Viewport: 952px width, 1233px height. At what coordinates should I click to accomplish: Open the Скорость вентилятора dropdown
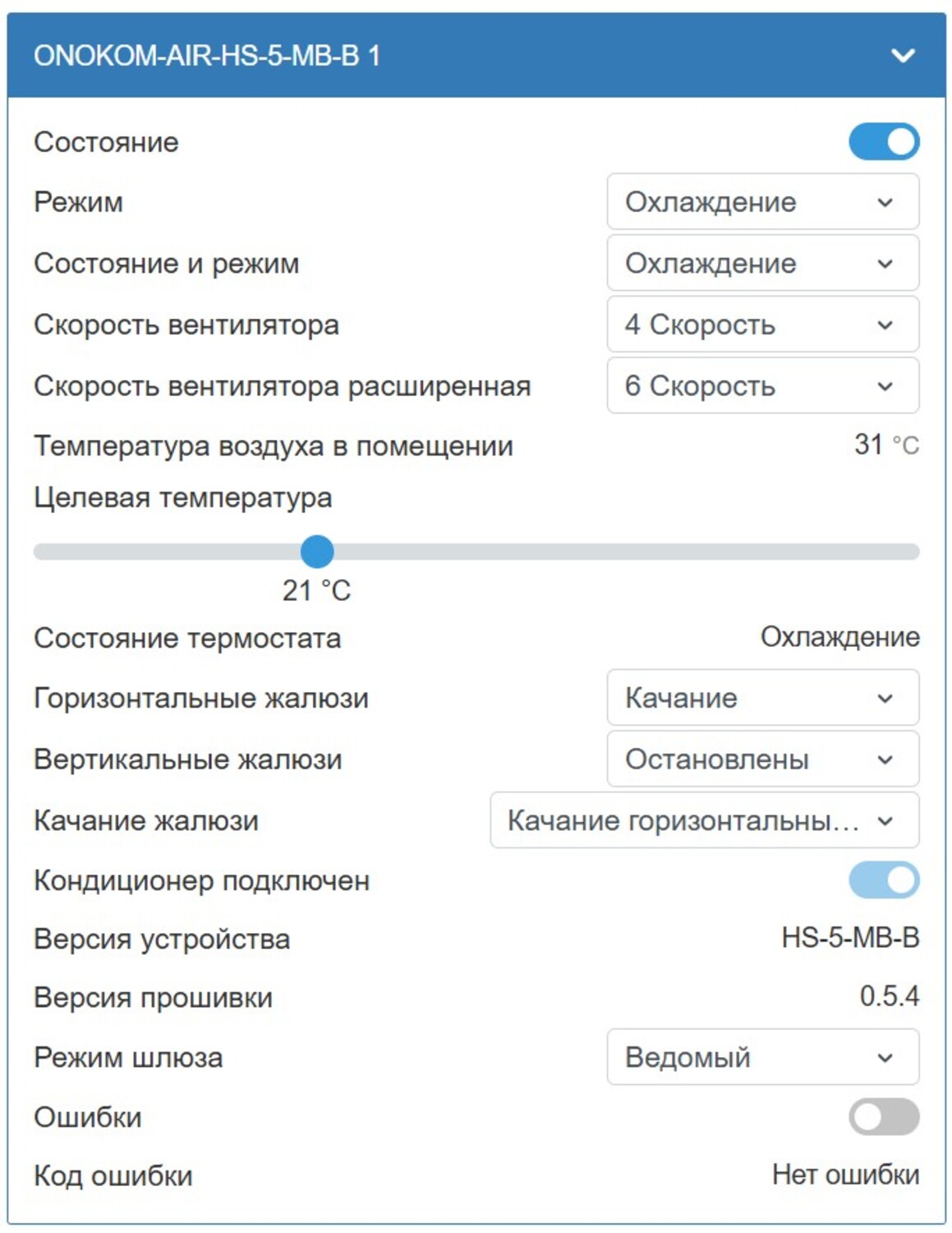point(762,324)
